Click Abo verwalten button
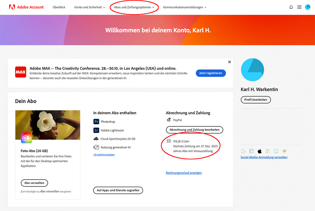315x211 pixels. coord(35,183)
